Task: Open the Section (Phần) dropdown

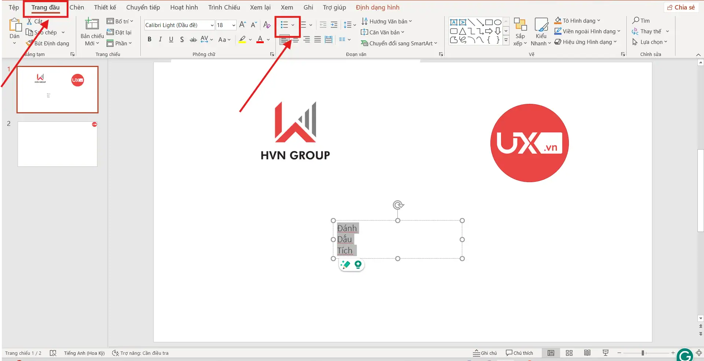Action: tap(119, 43)
